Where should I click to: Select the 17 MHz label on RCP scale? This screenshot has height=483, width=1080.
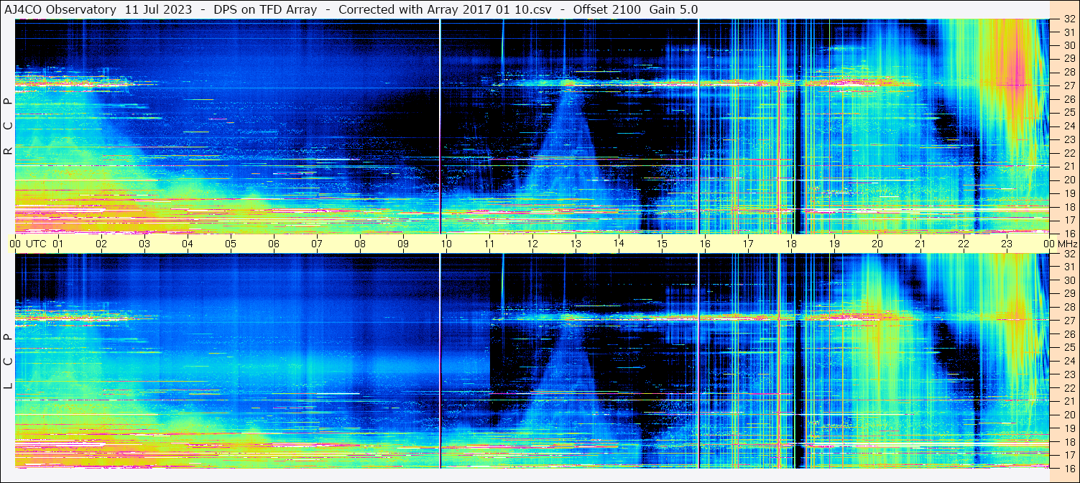pos(1069,220)
